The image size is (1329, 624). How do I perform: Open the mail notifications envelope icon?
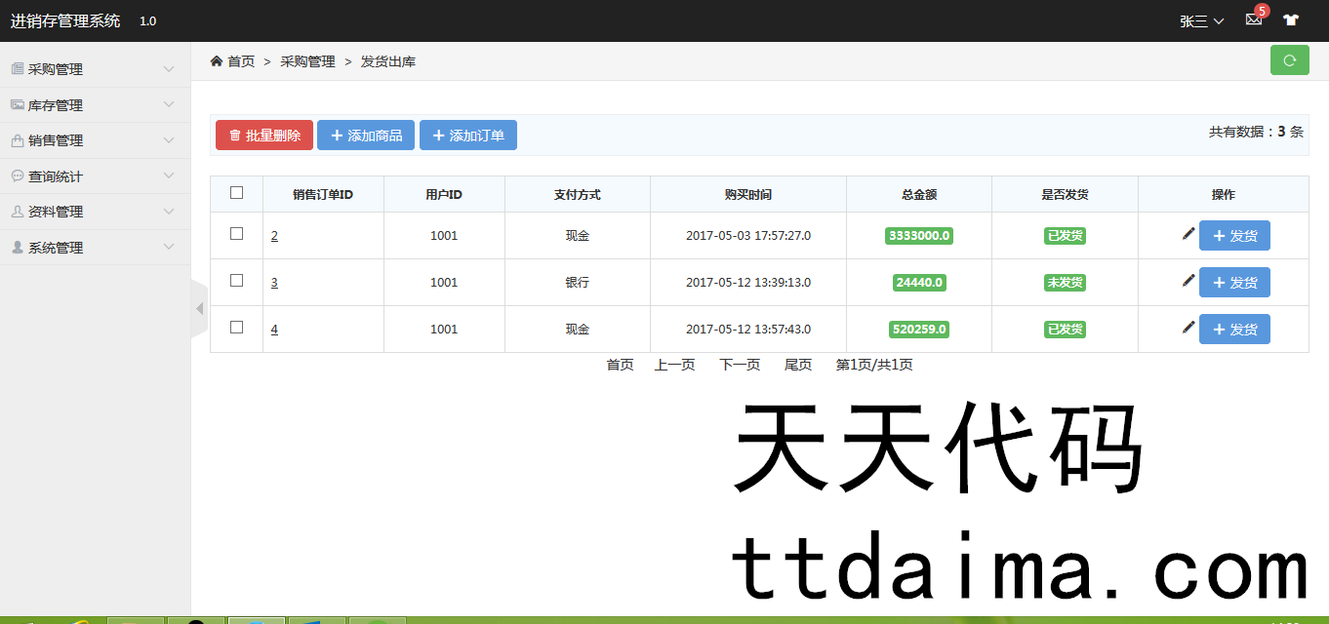1254,19
